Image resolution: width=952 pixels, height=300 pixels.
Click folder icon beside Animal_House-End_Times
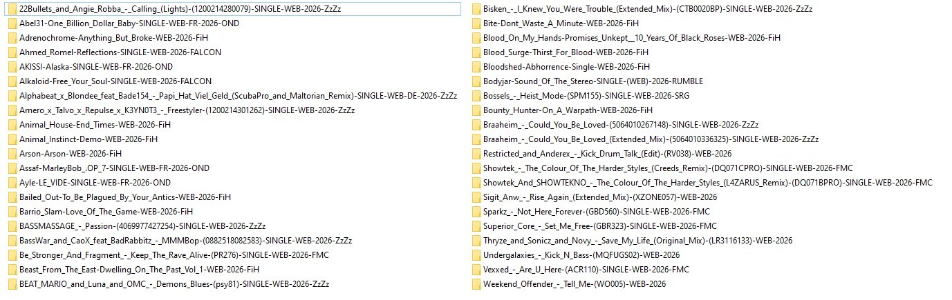tap(12, 125)
